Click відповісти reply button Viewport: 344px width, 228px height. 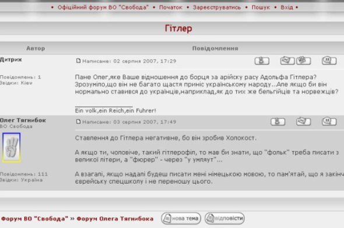point(224,218)
